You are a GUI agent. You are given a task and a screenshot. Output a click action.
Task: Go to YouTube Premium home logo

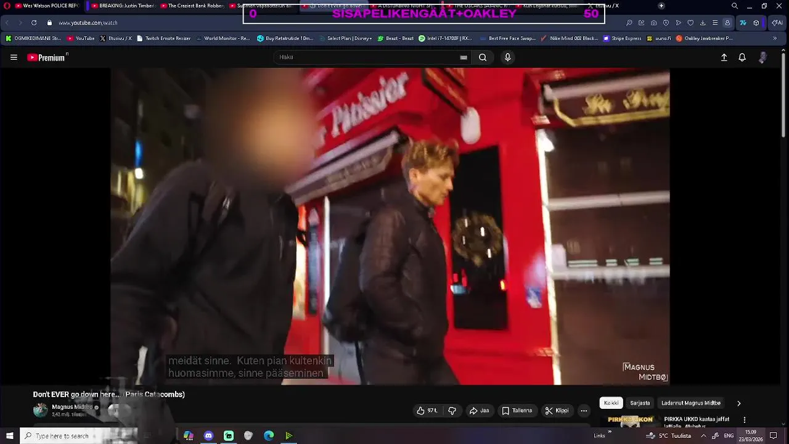47,57
